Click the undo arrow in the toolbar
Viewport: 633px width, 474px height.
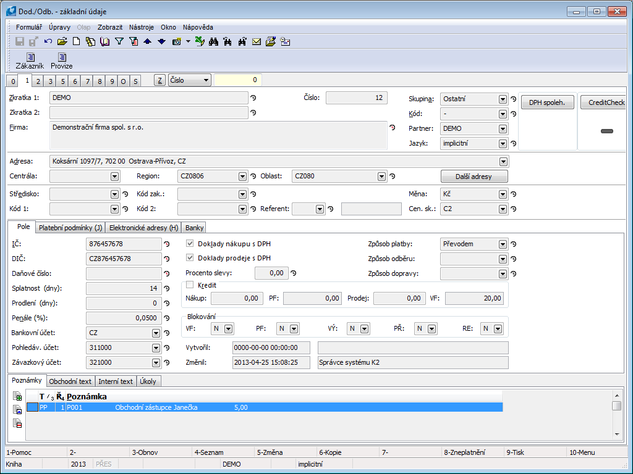pos(48,42)
